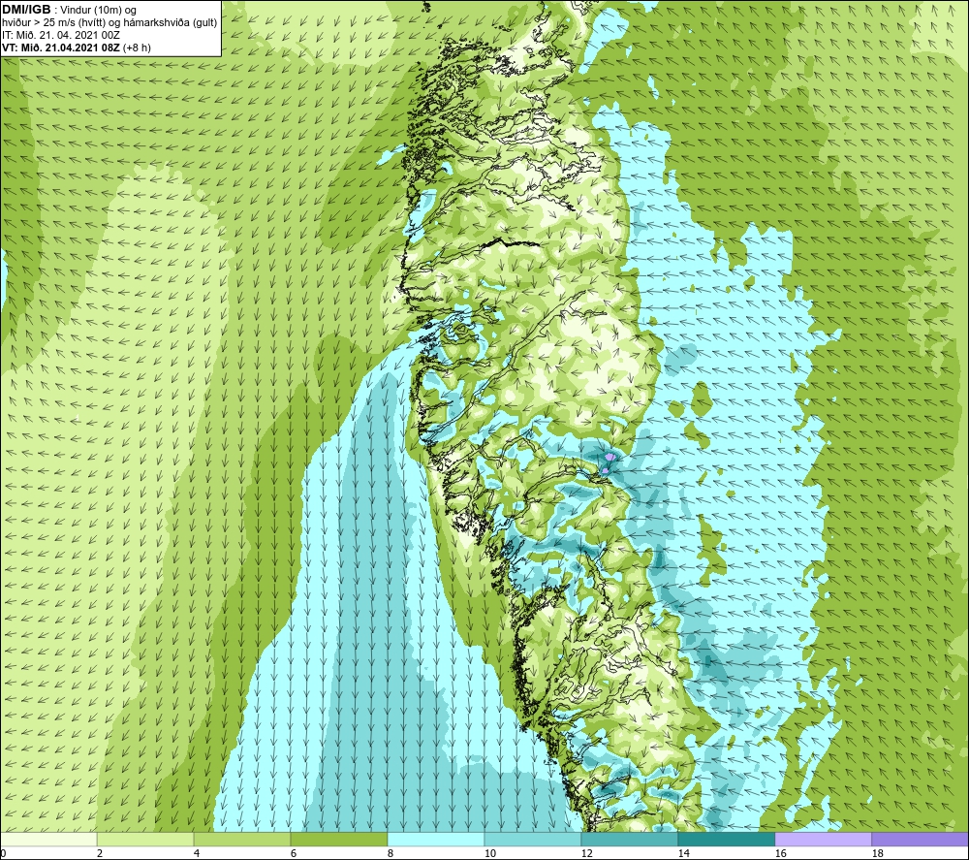Click the purple high-wind spot on the map

(610, 457)
